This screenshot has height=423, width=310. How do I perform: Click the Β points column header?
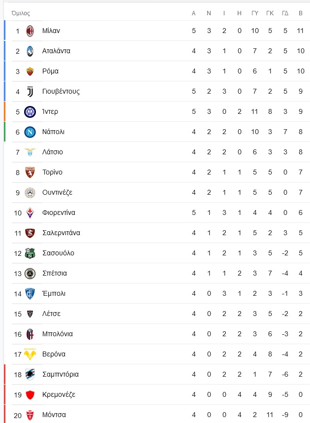click(x=301, y=13)
